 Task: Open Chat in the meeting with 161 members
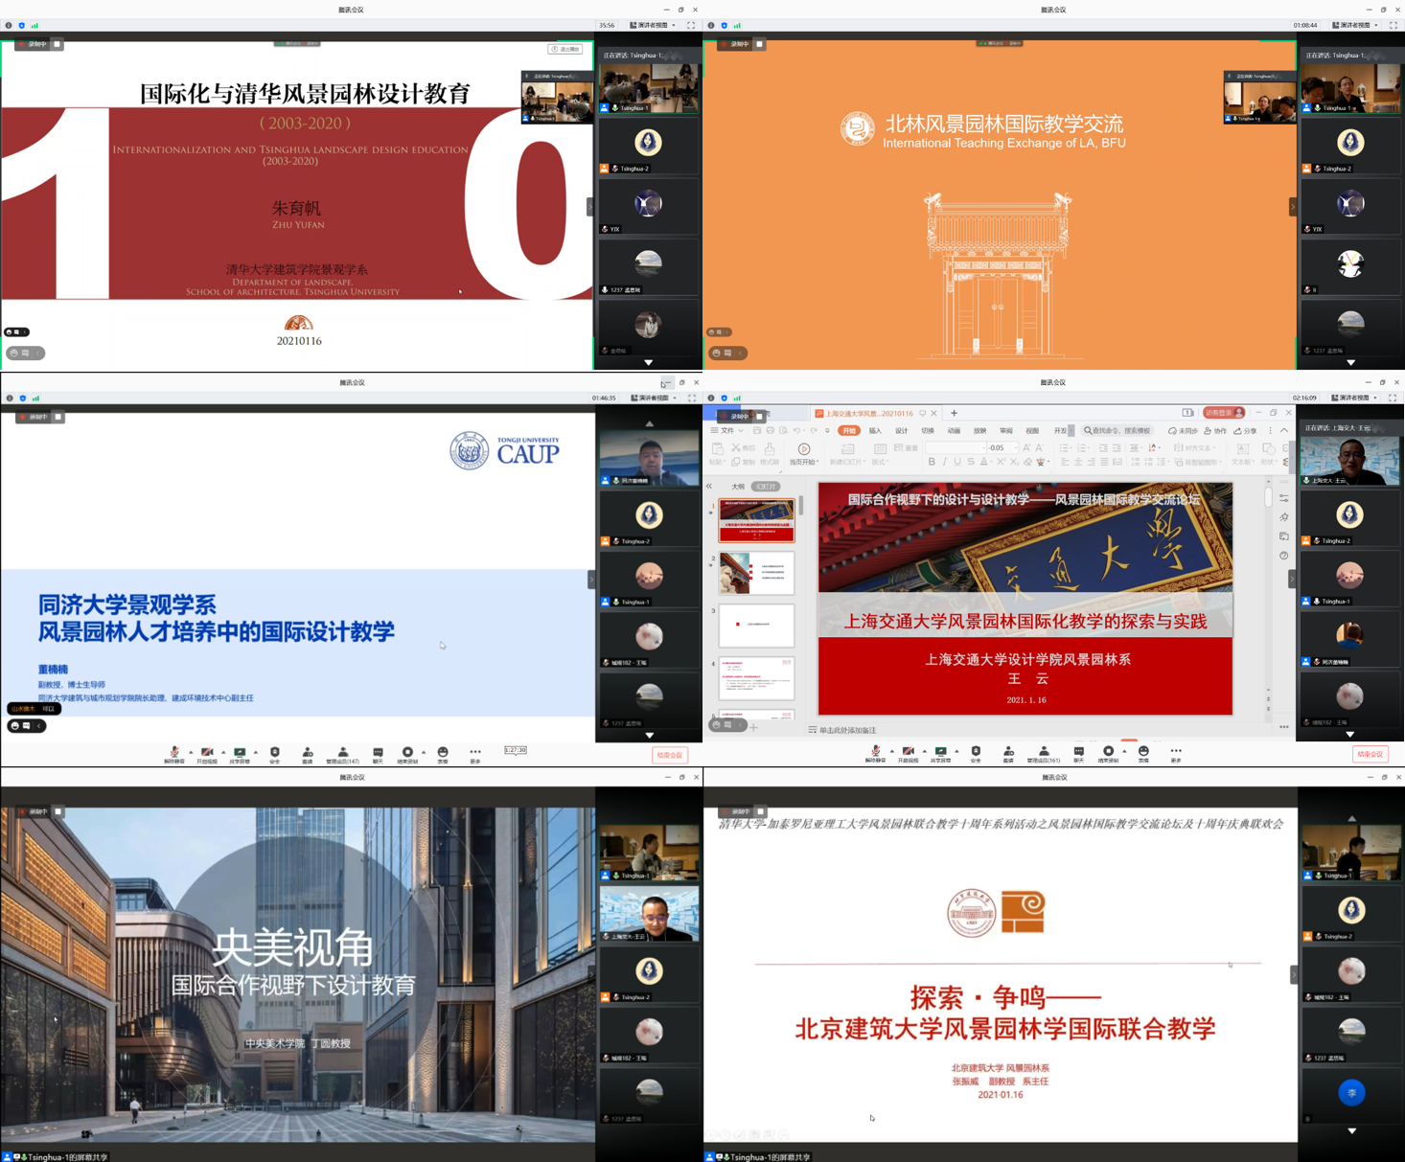(x=1078, y=754)
